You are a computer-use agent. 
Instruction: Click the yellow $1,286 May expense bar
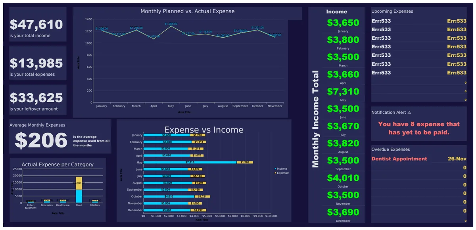click(x=245, y=162)
